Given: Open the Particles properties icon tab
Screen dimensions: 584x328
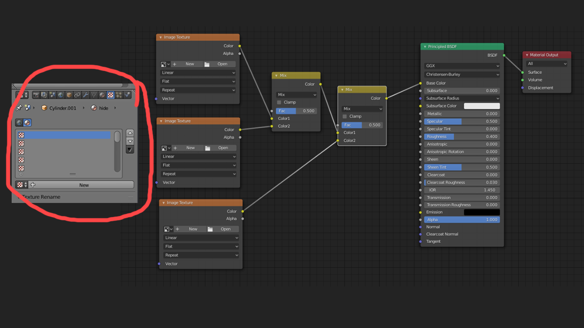Looking at the screenshot, I should coord(119,95).
